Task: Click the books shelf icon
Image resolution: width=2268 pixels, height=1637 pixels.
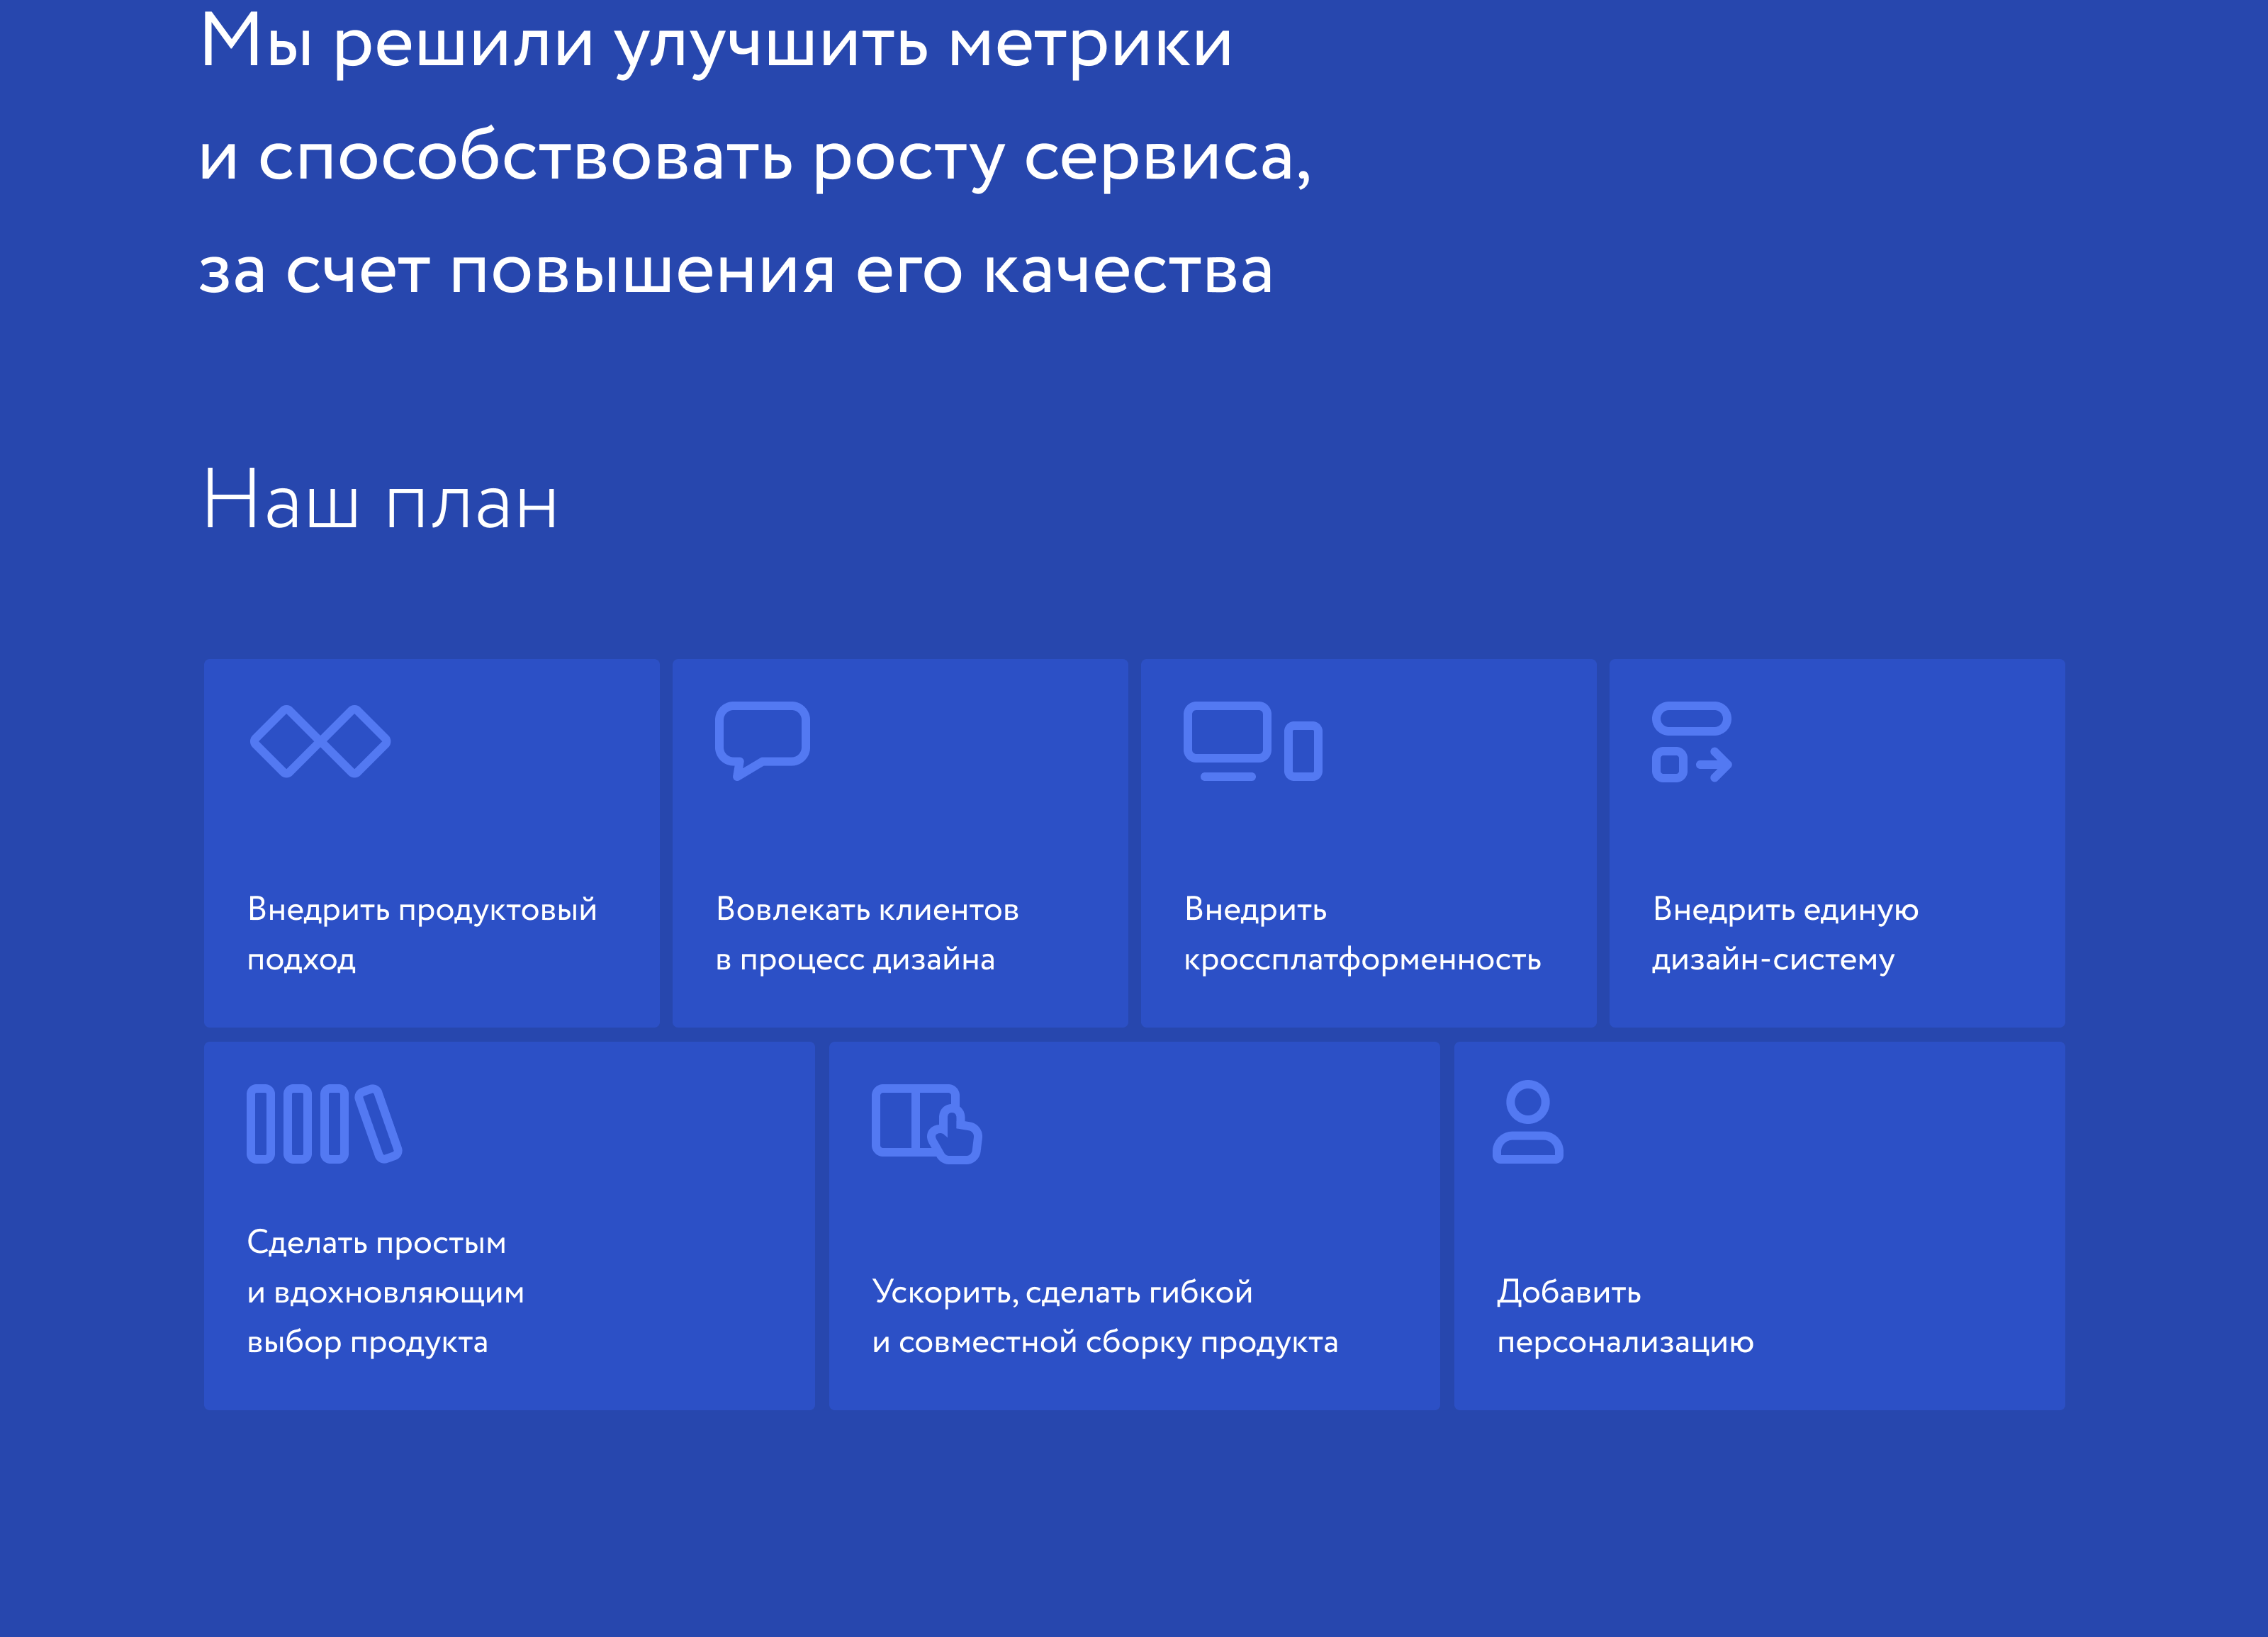Action: (x=324, y=1123)
